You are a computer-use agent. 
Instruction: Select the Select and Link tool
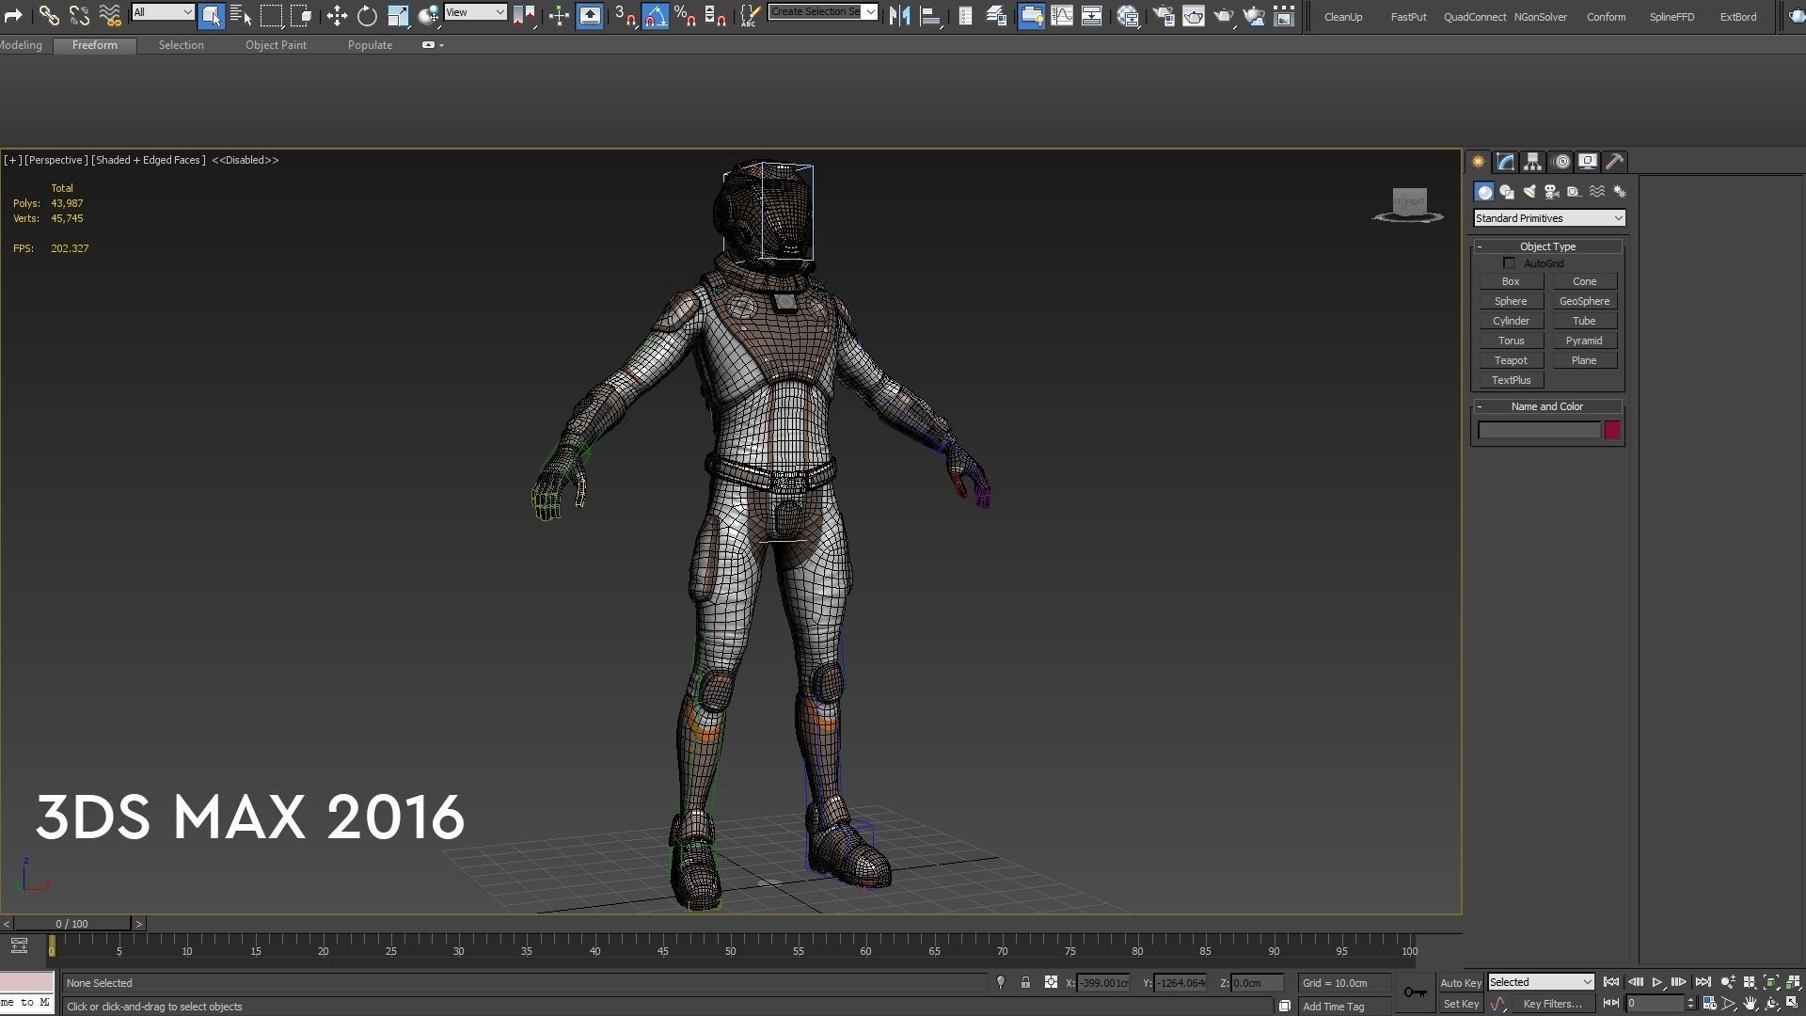pos(49,15)
